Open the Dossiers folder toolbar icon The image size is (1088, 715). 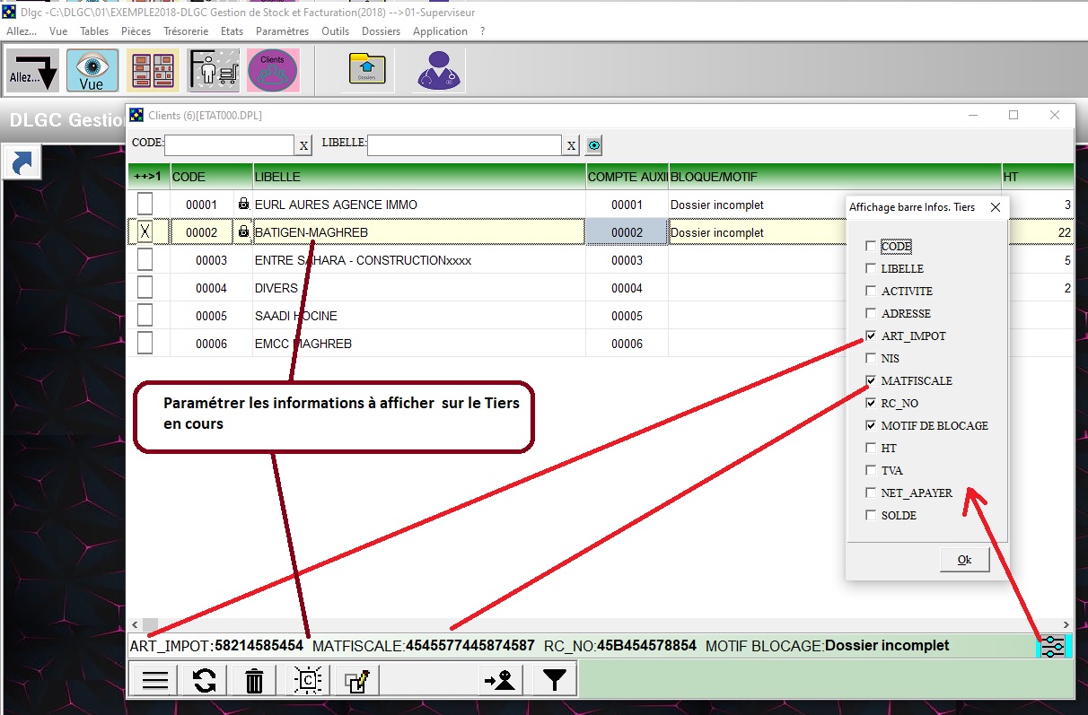click(x=367, y=71)
